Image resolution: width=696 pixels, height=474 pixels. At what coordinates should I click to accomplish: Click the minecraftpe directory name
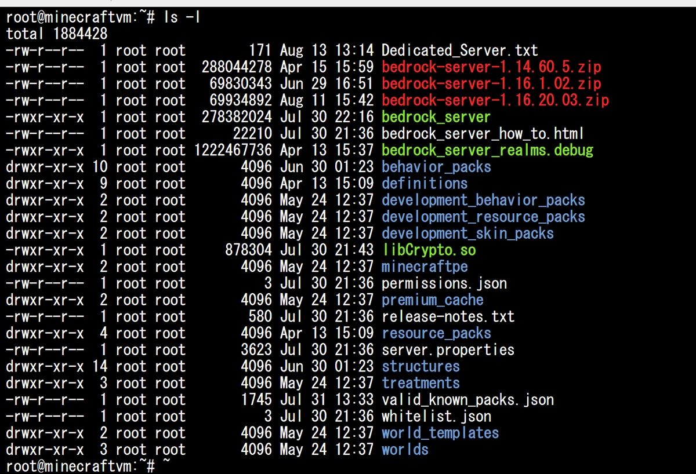[425, 268]
